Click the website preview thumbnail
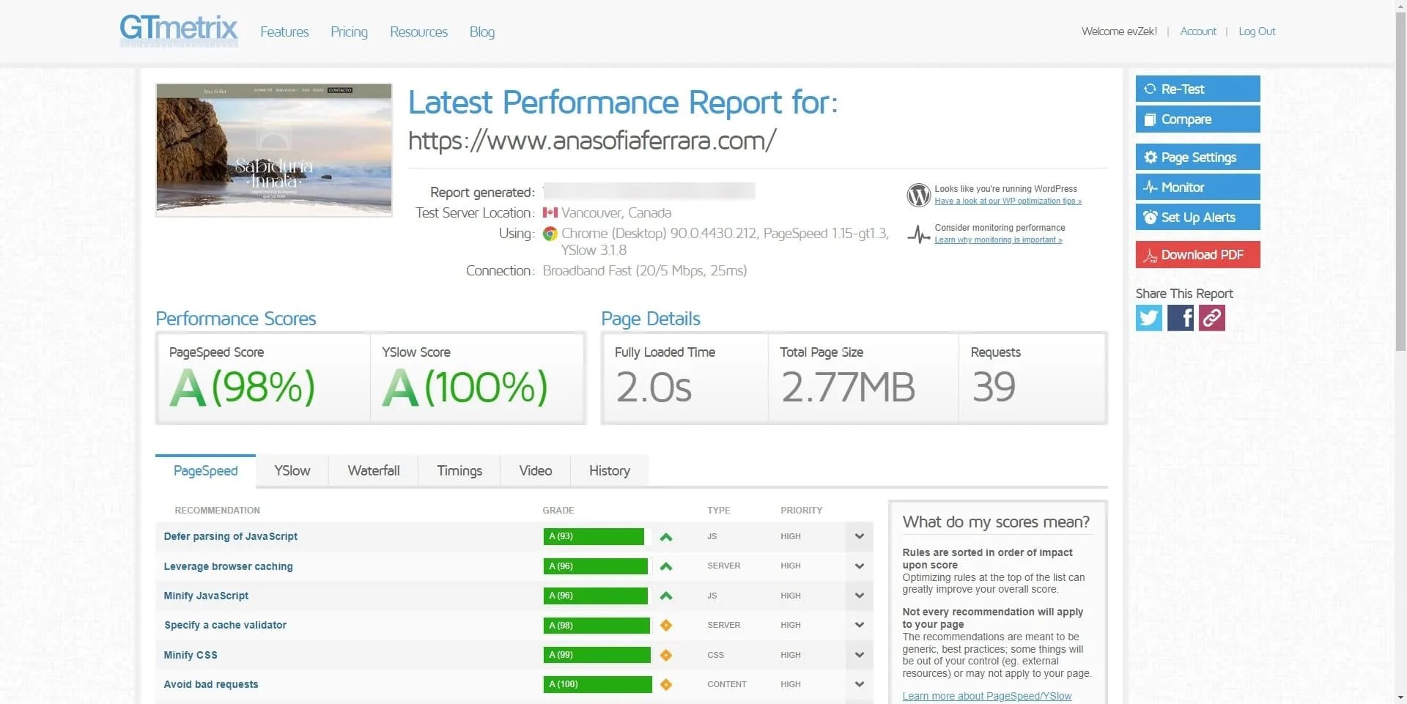The height and width of the screenshot is (704, 1407). click(273, 149)
